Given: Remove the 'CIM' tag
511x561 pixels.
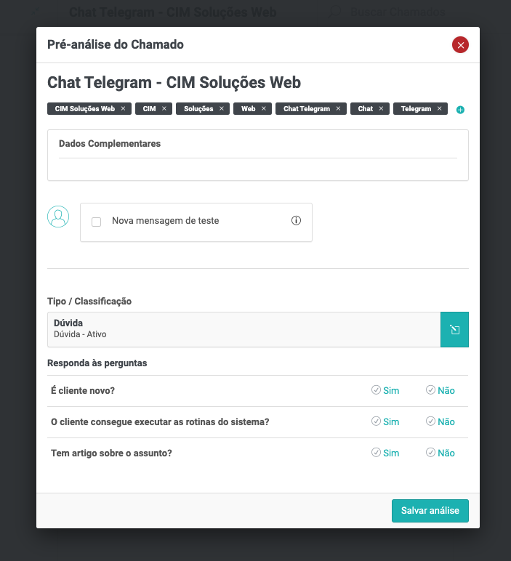Looking at the screenshot, I should pos(164,109).
